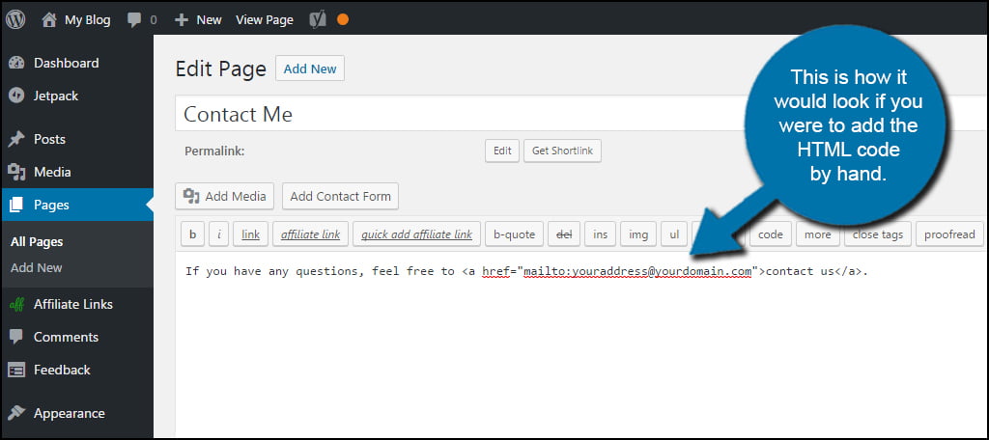Screen dimensions: 989x440
Task: Click the Add Media button label
Action: (236, 196)
